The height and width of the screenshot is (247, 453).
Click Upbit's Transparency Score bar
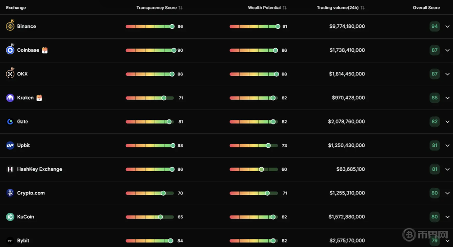150,146
